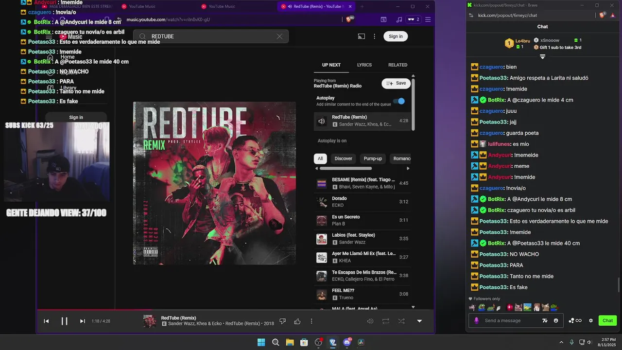The height and width of the screenshot is (350, 622).
Task: Toggle the Autoplay switch
Action: (399, 101)
